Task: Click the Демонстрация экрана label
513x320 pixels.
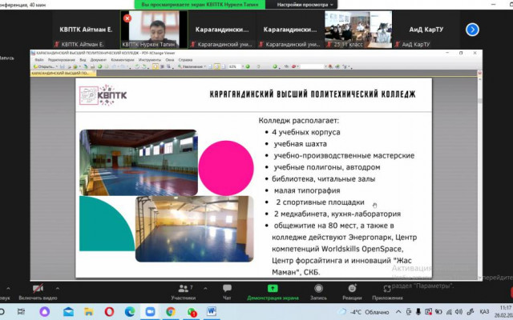Action: (x=273, y=298)
